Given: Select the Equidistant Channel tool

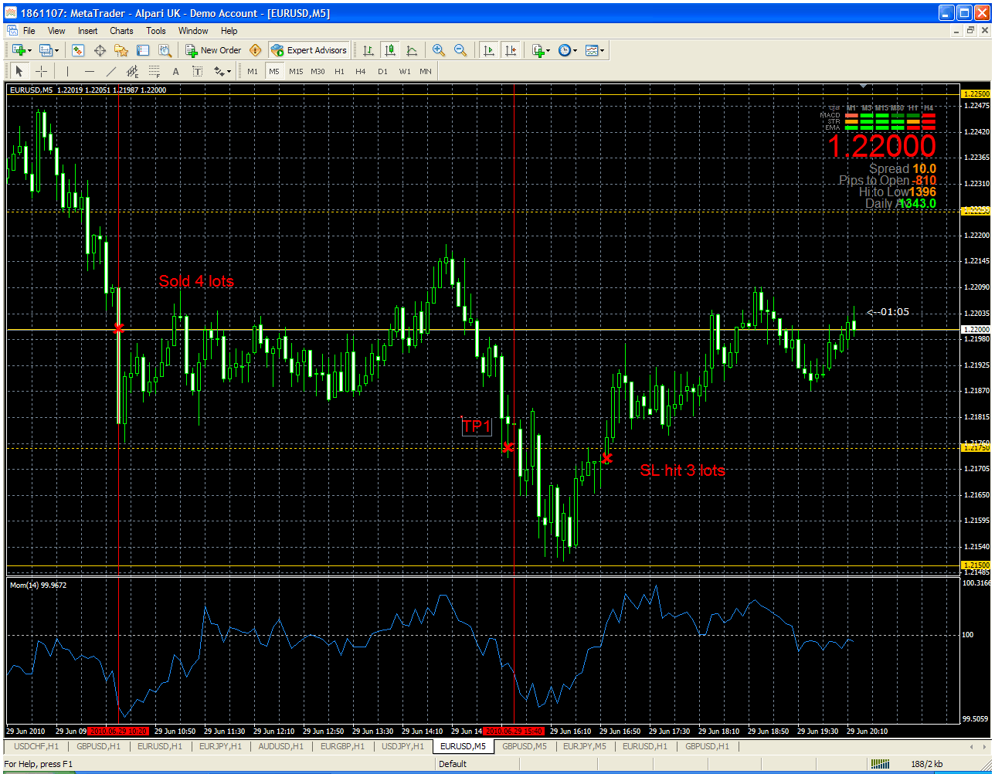Looking at the screenshot, I should click(x=133, y=71).
